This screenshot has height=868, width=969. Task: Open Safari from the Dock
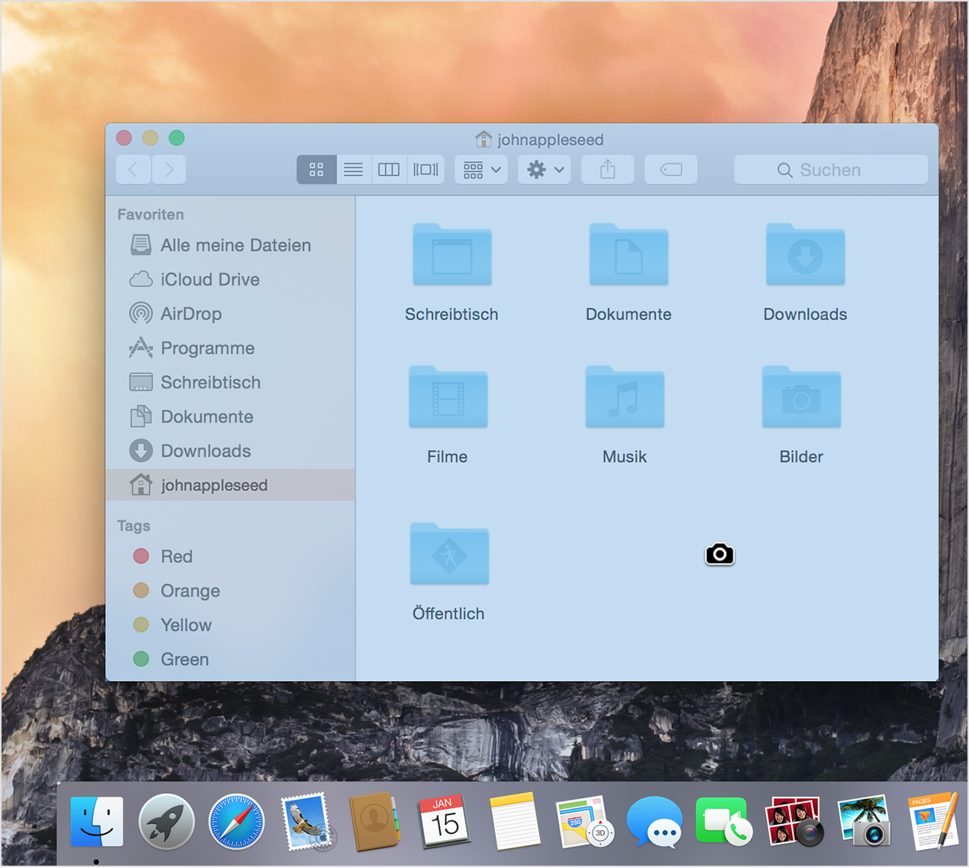(x=236, y=821)
